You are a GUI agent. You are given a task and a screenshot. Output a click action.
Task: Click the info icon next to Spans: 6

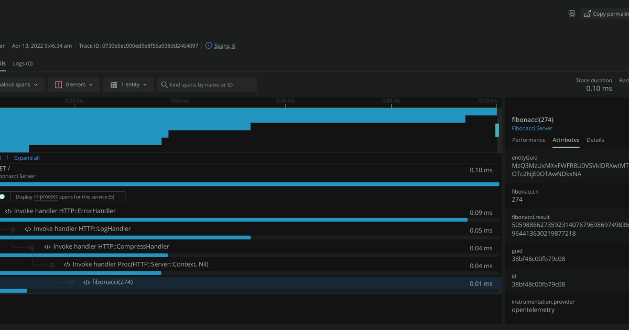point(209,46)
